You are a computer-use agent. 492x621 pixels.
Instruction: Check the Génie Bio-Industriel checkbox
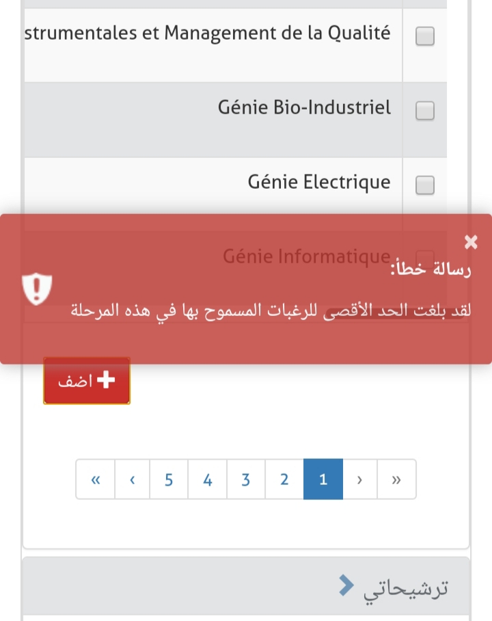[425, 110]
